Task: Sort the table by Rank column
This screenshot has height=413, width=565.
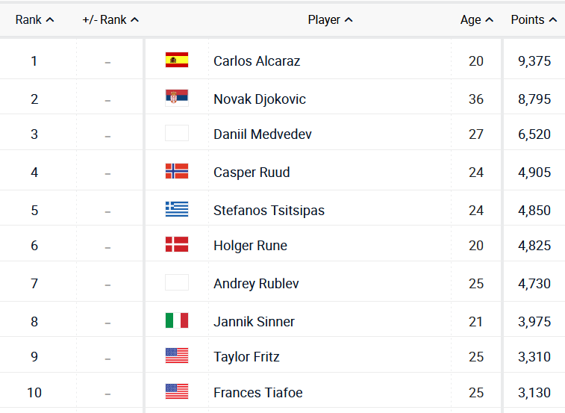Action: (x=34, y=20)
